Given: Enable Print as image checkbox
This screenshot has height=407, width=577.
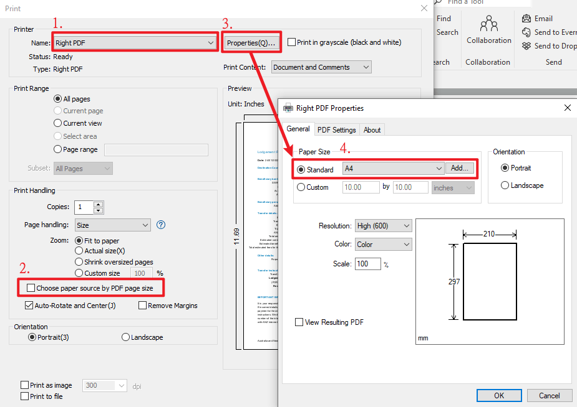Looking at the screenshot, I should pyautogui.click(x=25, y=385).
